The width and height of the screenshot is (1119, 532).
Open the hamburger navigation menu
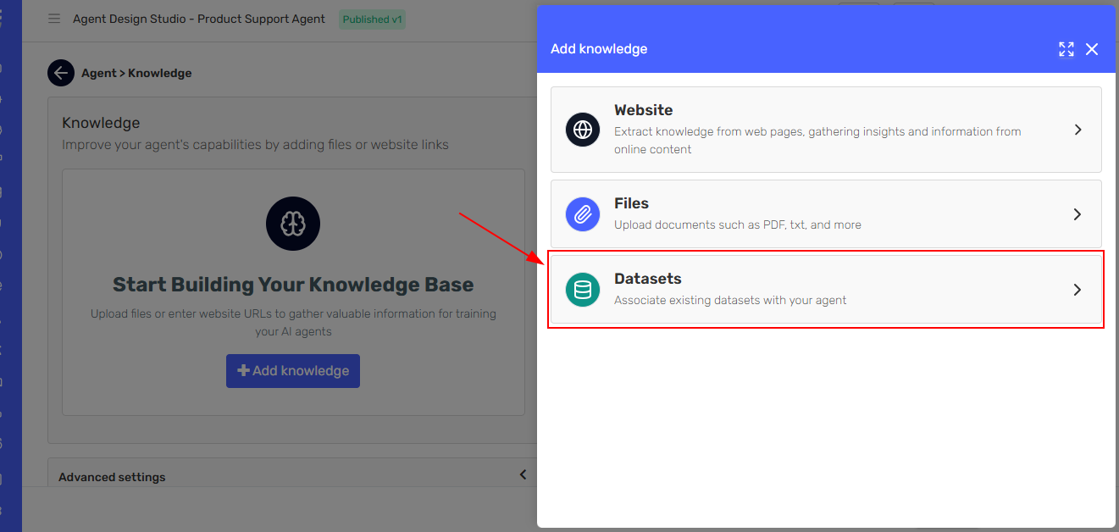click(x=53, y=19)
